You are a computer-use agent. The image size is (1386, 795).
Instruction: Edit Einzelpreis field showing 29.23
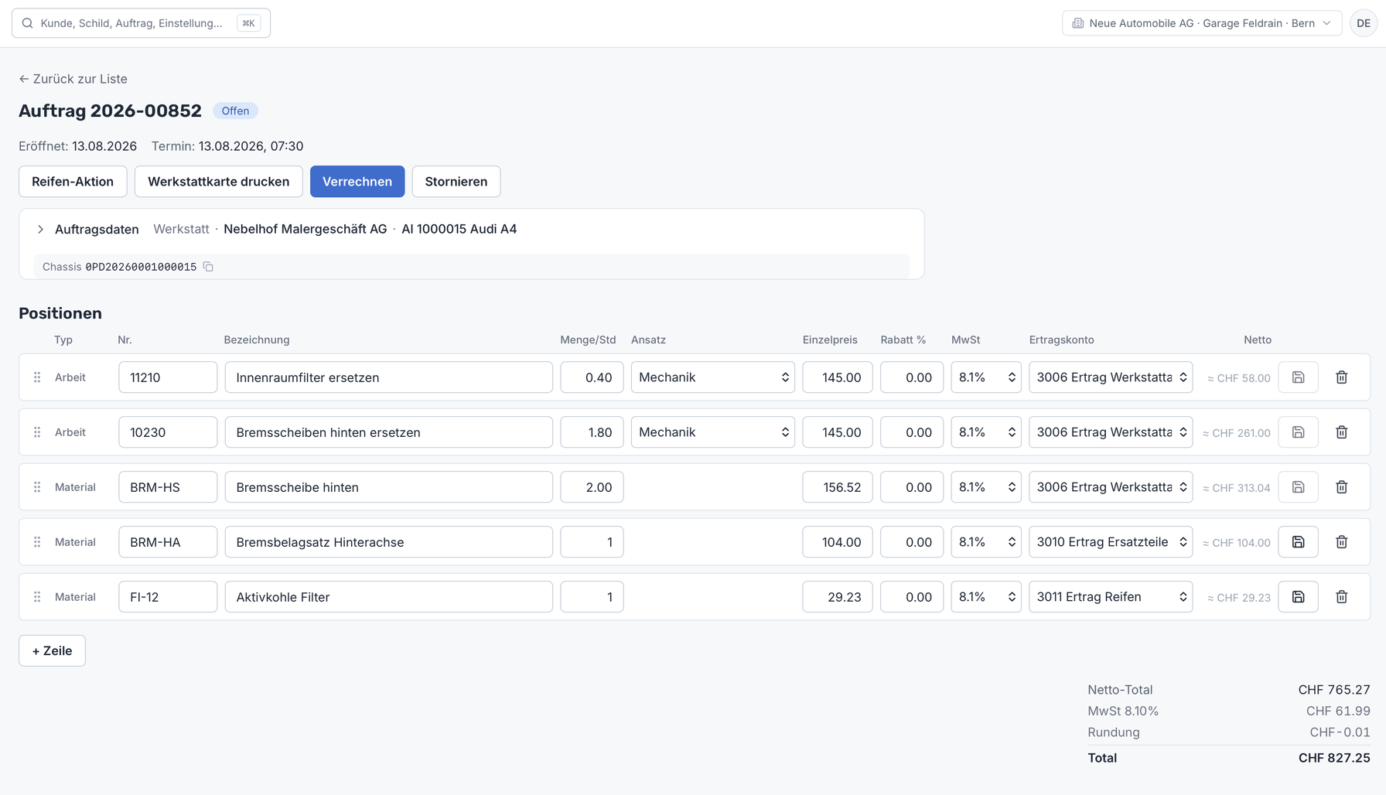tap(838, 597)
